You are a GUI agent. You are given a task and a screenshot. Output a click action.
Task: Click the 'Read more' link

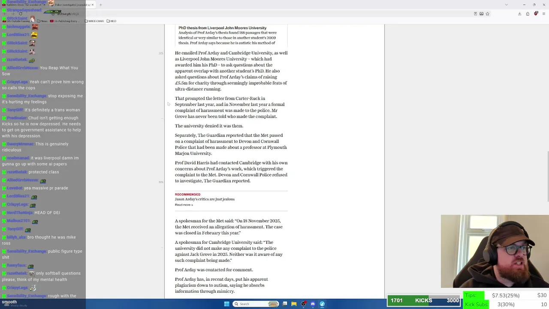(184, 205)
